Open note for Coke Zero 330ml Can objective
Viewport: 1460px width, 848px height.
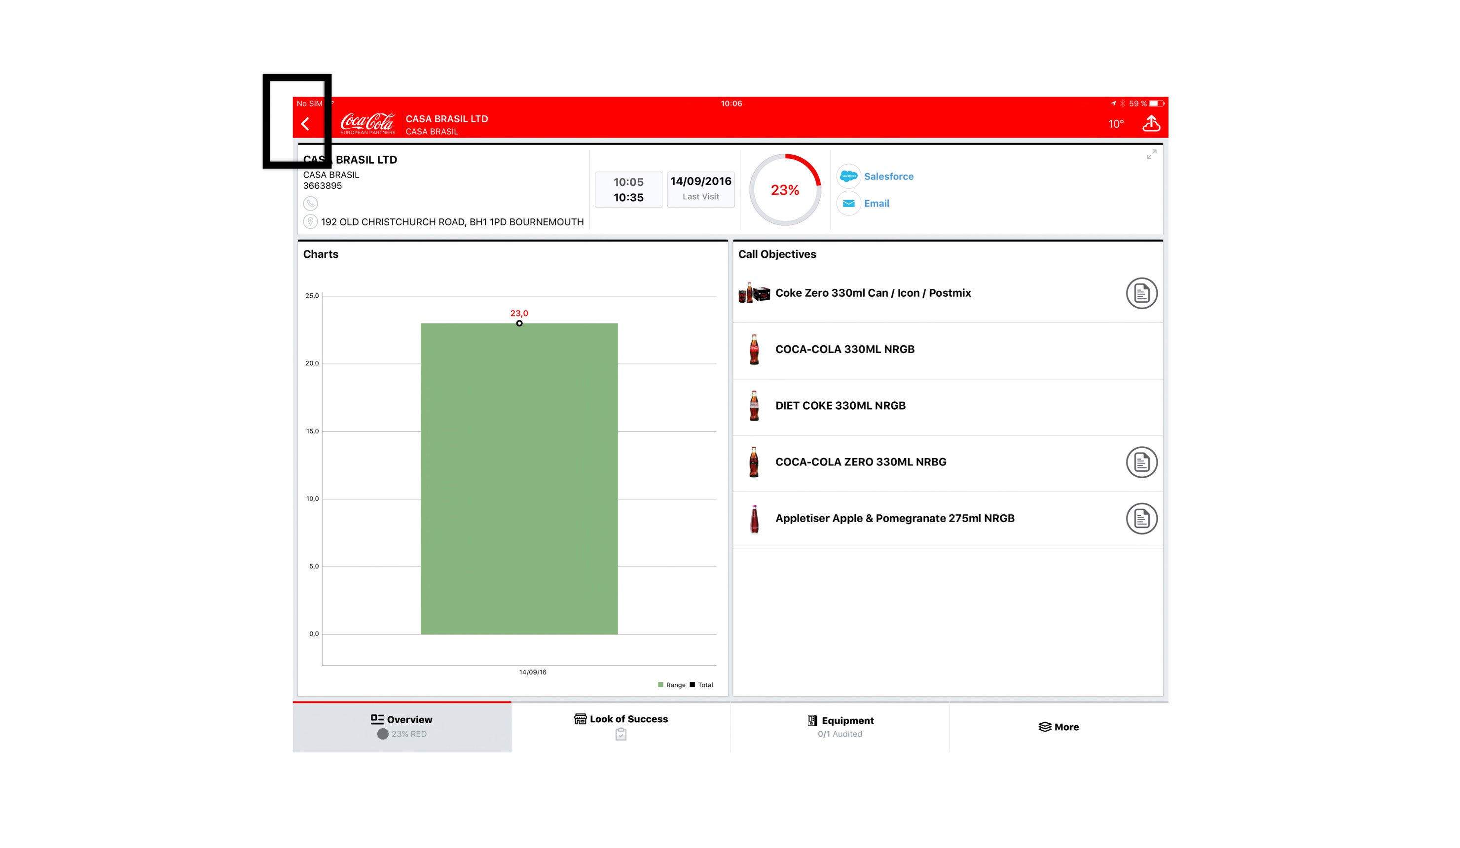(x=1141, y=293)
